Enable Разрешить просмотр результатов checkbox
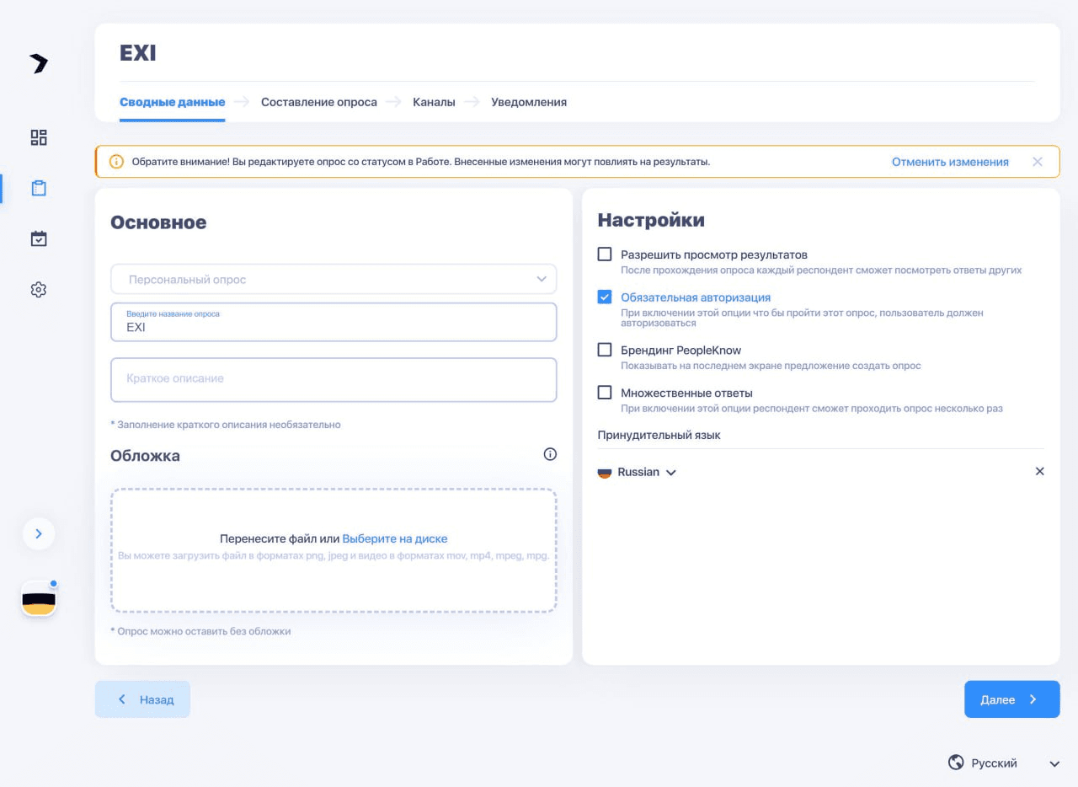The height and width of the screenshot is (787, 1078). pos(605,254)
